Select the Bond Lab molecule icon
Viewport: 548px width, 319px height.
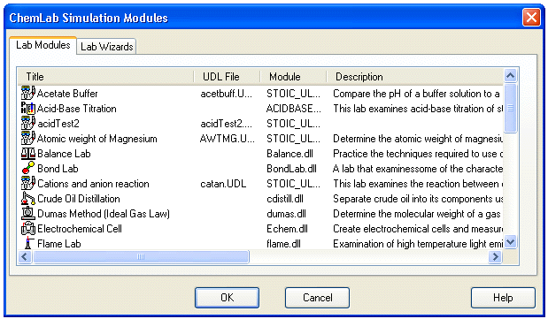[28, 169]
